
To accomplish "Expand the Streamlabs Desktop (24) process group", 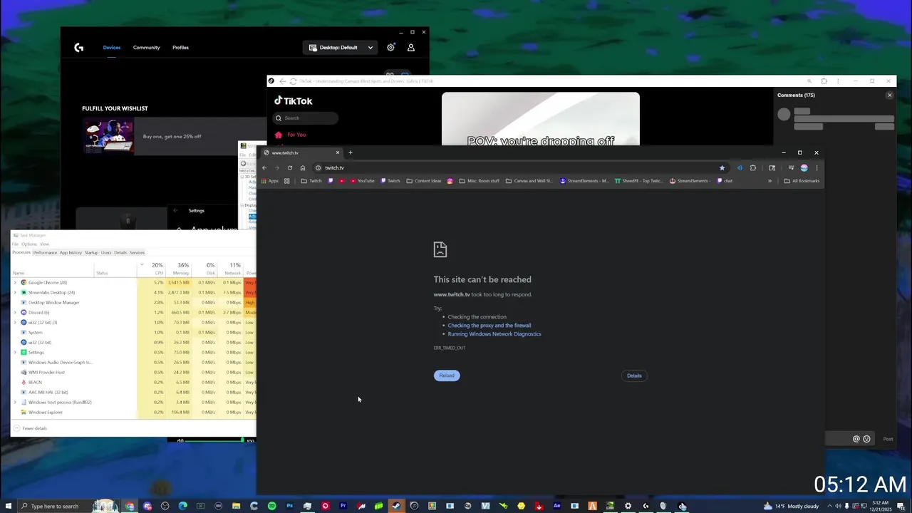I will pyautogui.click(x=15, y=293).
